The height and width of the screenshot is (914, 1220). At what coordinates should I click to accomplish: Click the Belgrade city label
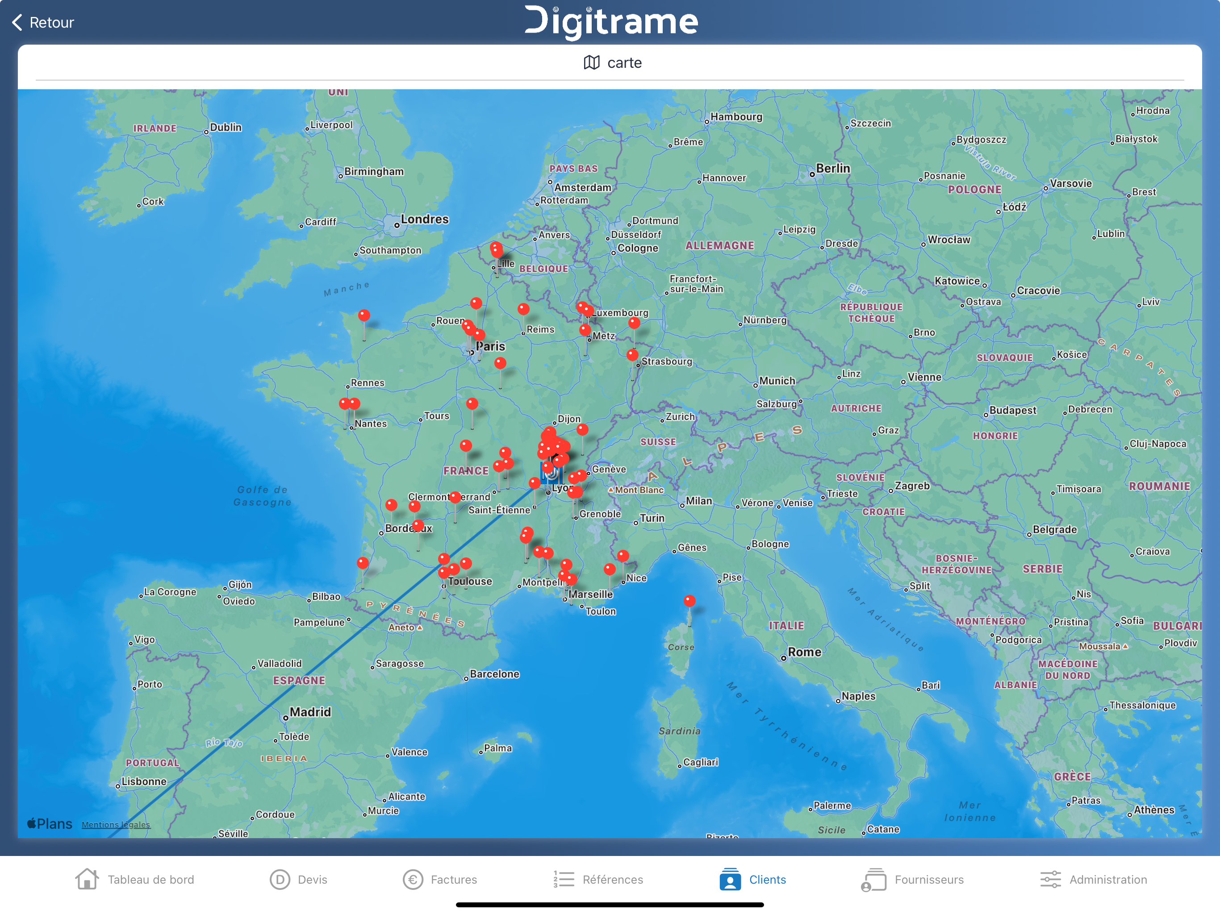[x=1054, y=529]
